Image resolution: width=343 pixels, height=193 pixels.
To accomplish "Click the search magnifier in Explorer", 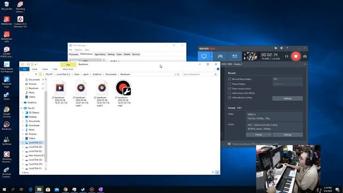I will (215, 75).
